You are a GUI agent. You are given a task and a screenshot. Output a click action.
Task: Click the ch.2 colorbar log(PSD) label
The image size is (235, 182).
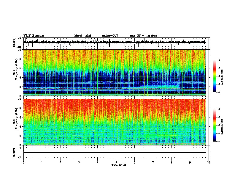(222, 126)
